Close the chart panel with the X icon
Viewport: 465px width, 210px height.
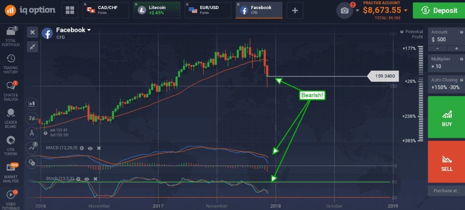point(32,32)
